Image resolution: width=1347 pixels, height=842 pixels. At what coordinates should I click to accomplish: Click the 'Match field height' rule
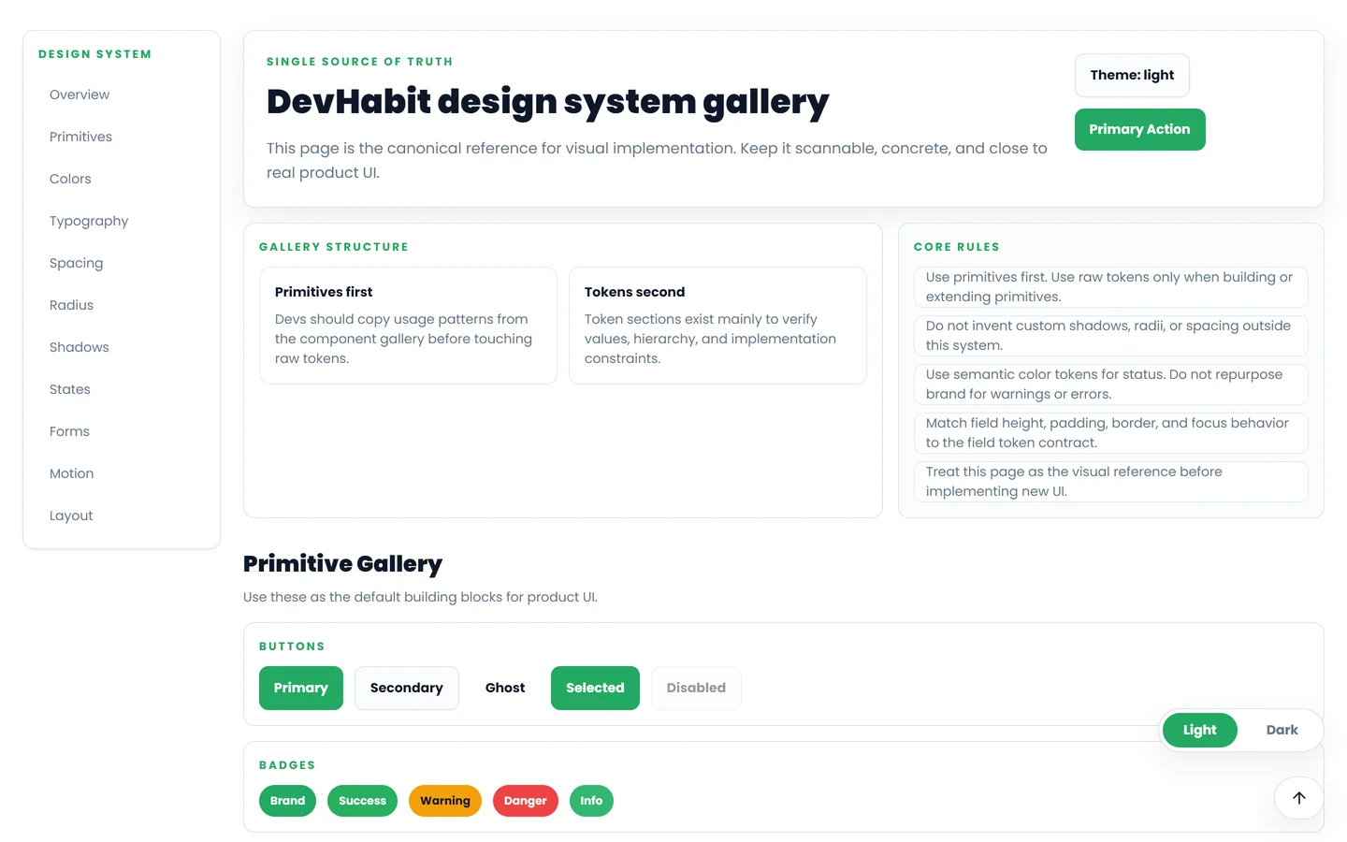point(1110,433)
